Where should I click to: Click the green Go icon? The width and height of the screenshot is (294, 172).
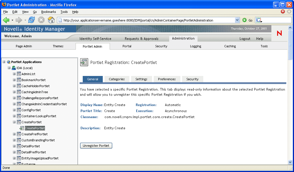[244, 20]
